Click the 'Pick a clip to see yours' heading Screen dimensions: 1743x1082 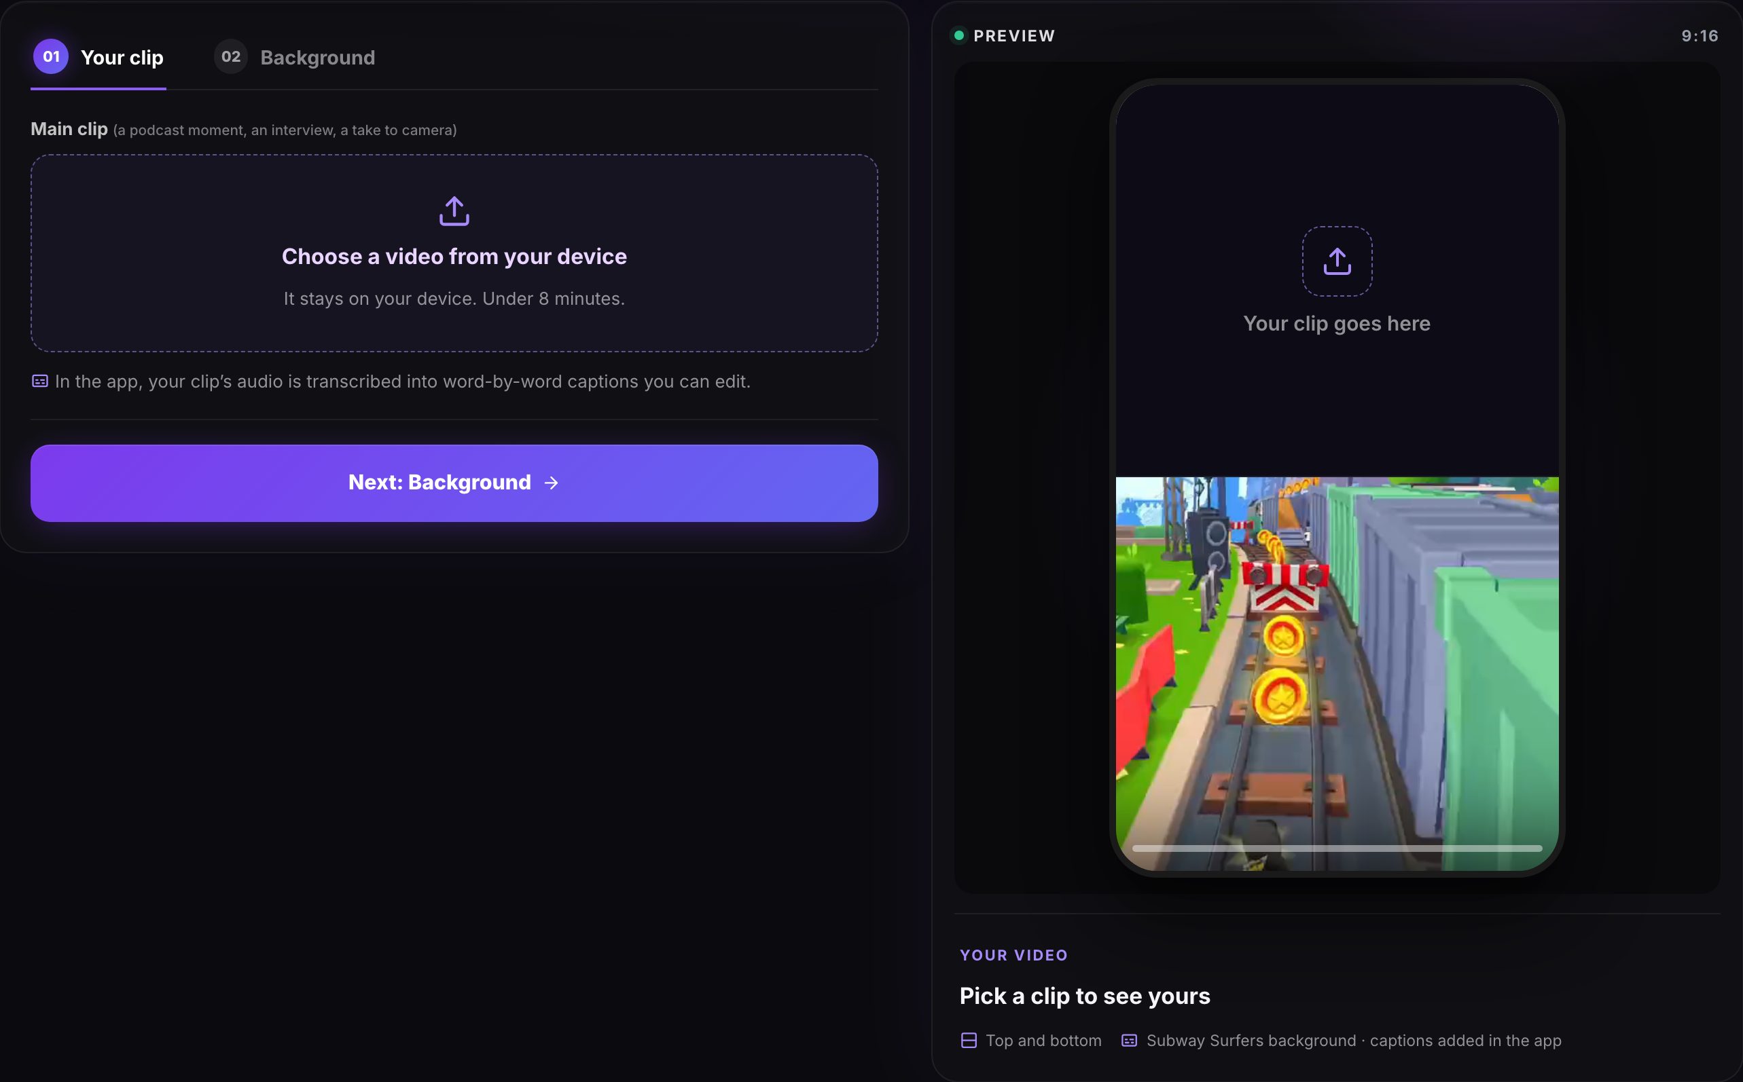[x=1084, y=996]
